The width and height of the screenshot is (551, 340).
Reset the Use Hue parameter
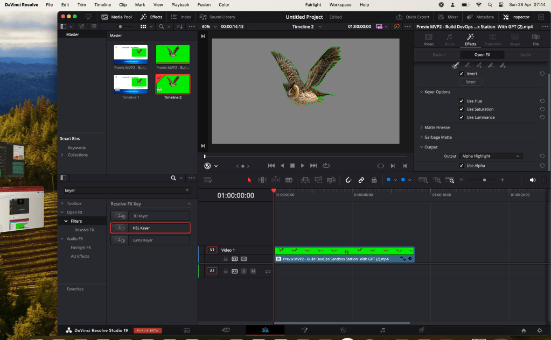[x=542, y=101]
